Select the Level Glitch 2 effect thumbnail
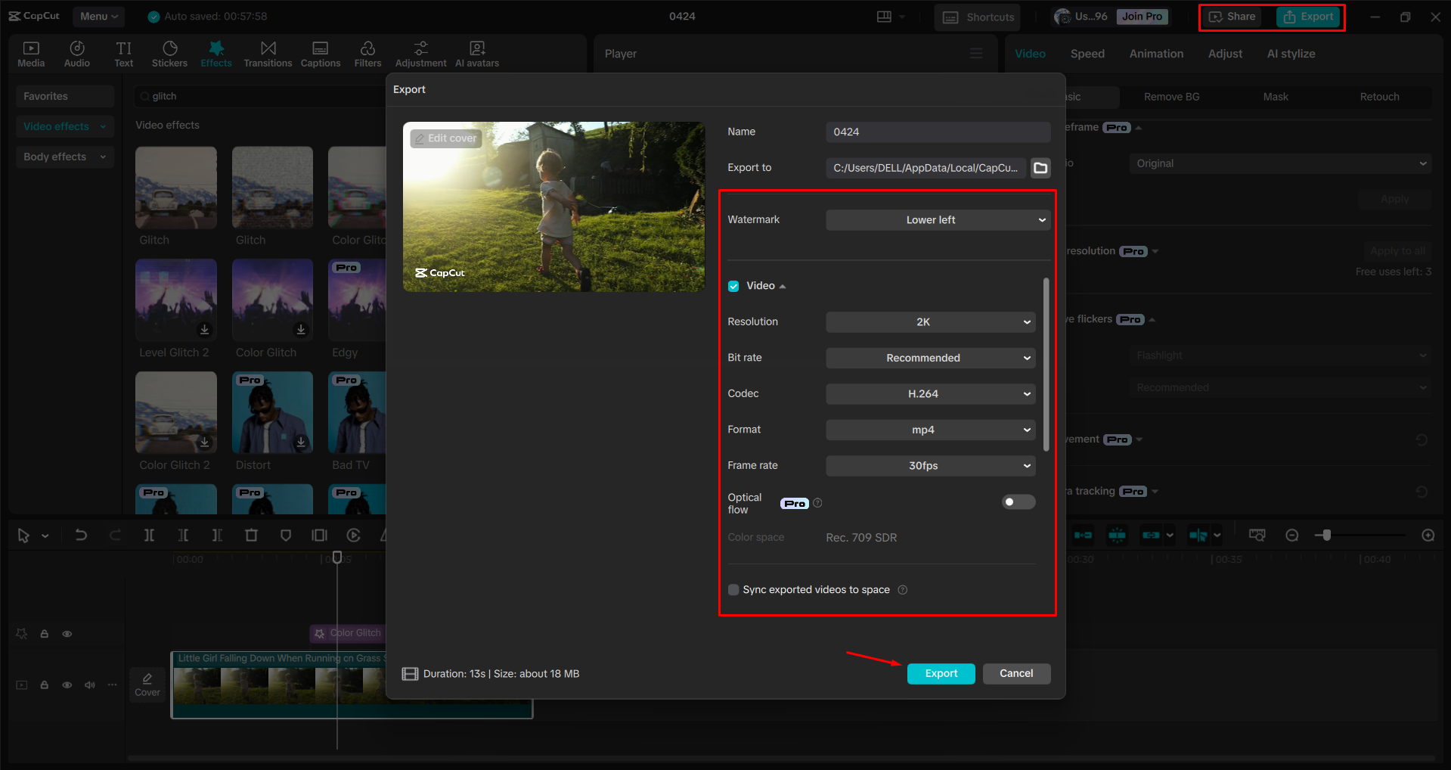 tap(176, 300)
